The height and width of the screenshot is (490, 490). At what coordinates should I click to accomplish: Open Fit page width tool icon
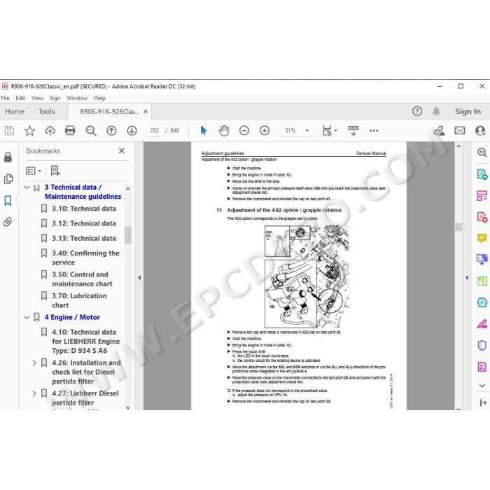click(327, 130)
